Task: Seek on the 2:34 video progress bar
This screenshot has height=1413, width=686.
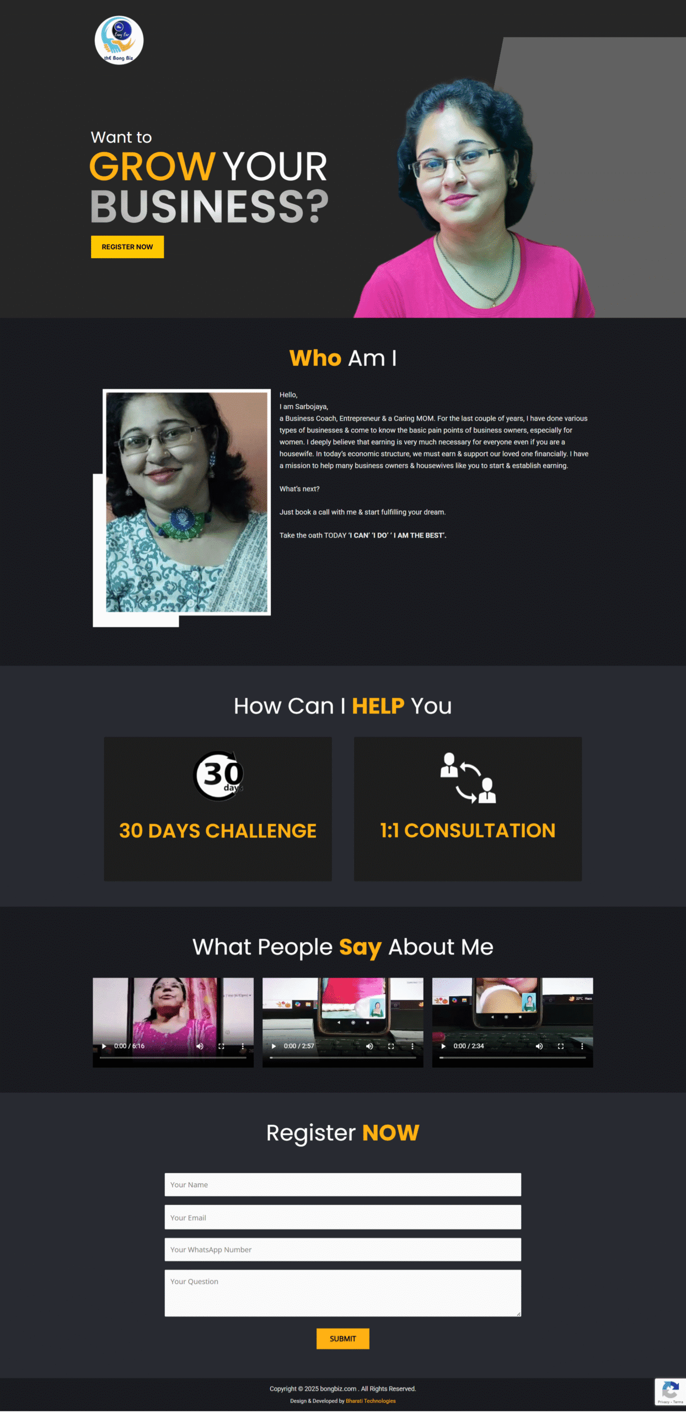Action: point(512,1058)
